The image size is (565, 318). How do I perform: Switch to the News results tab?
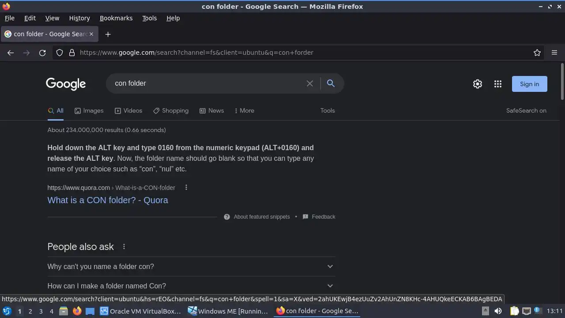point(211,110)
